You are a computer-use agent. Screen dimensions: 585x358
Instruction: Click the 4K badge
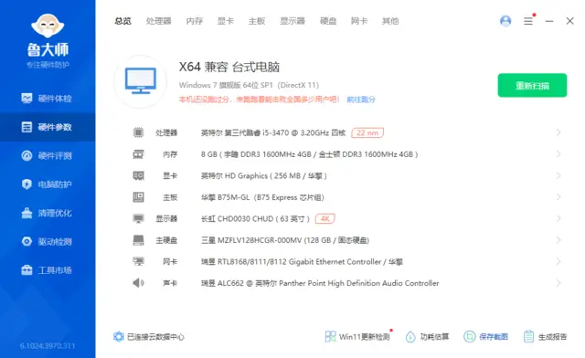click(325, 218)
